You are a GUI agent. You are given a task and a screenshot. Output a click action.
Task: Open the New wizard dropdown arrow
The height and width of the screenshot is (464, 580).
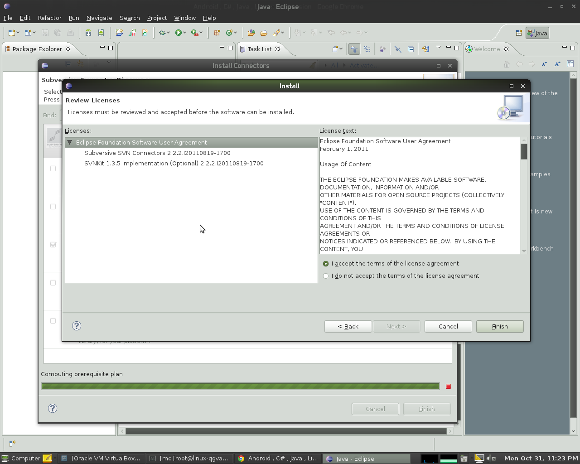point(18,33)
